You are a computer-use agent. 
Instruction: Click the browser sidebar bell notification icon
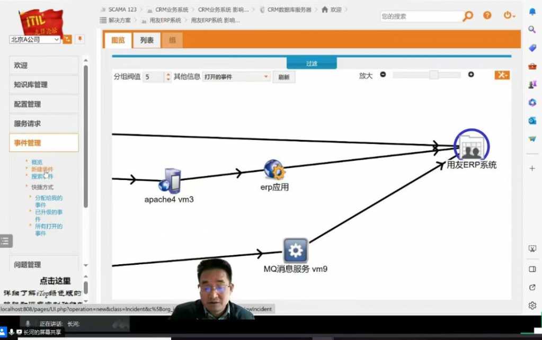(x=532, y=12)
